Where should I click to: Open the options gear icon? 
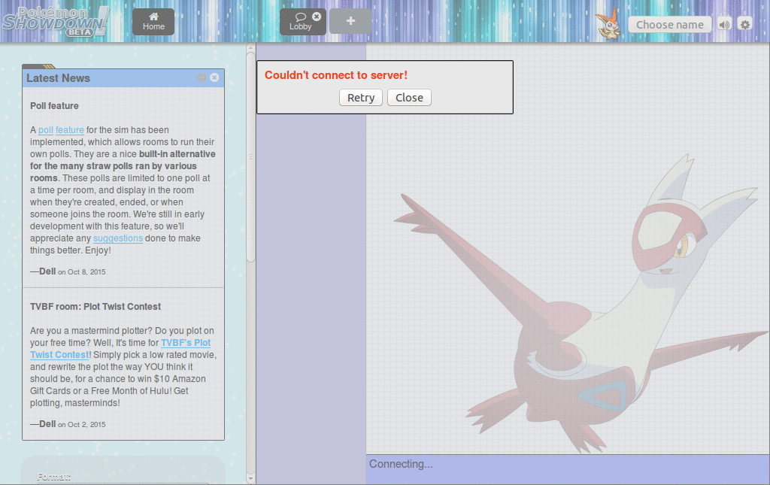tap(745, 25)
